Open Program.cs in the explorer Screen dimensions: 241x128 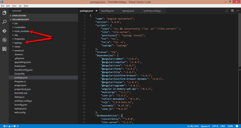(20, 81)
